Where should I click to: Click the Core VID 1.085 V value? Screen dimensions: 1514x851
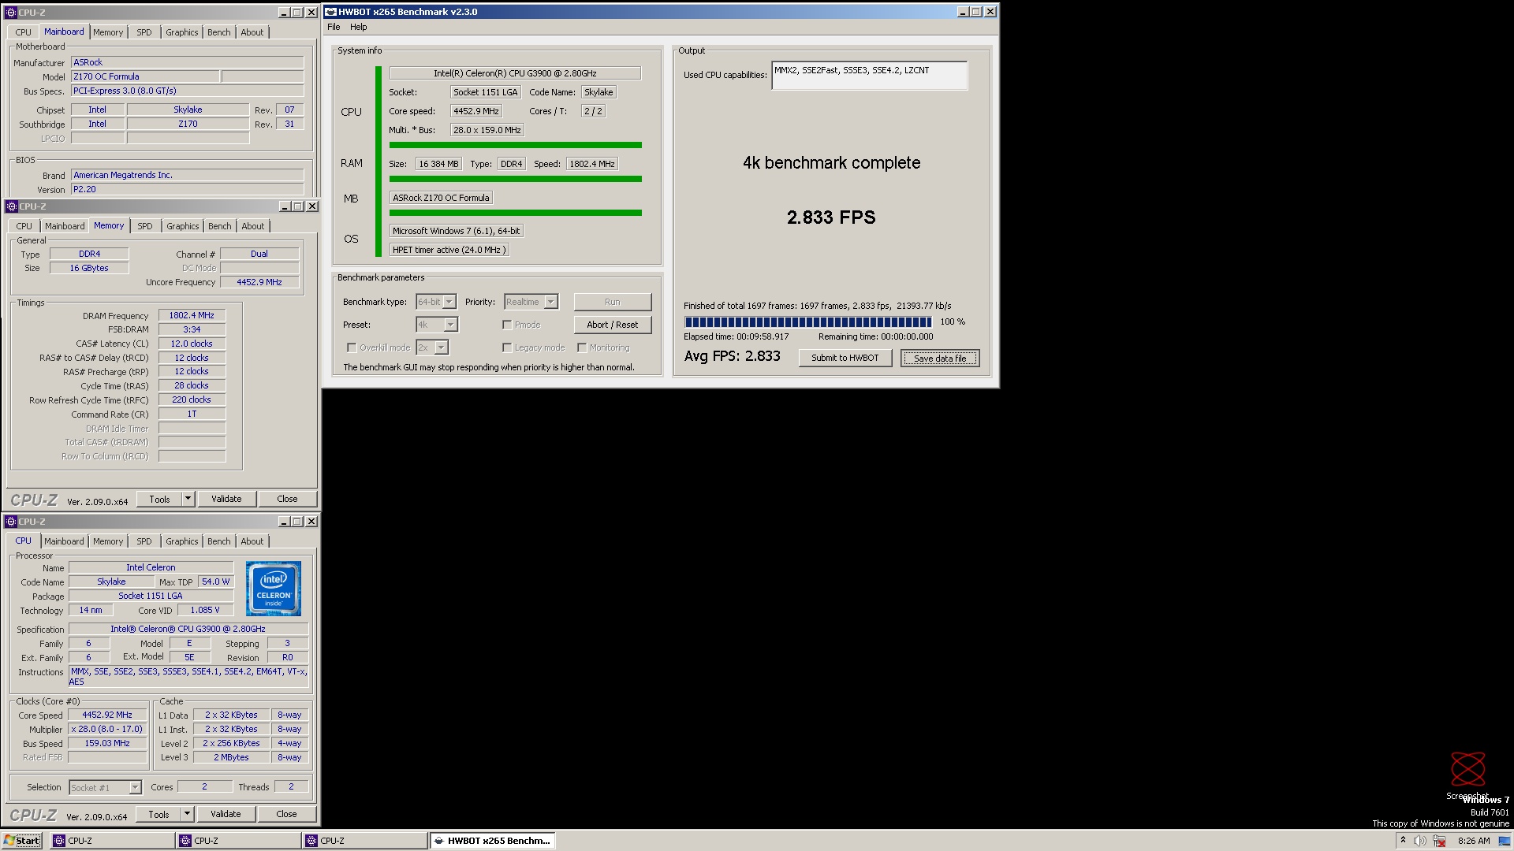pos(205,610)
